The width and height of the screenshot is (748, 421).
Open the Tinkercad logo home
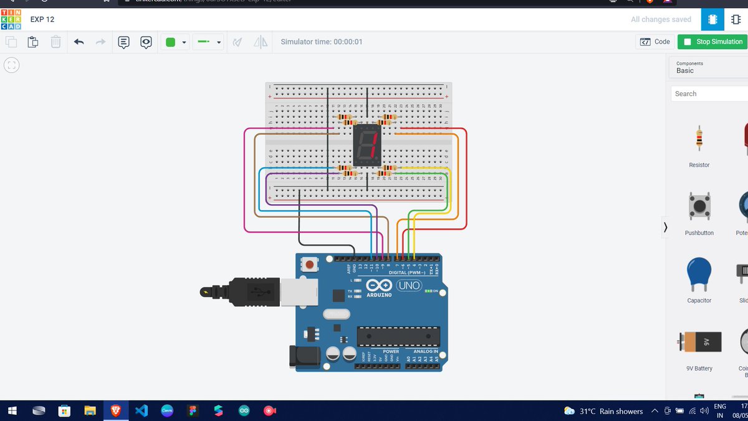pyautogui.click(x=11, y=19)
